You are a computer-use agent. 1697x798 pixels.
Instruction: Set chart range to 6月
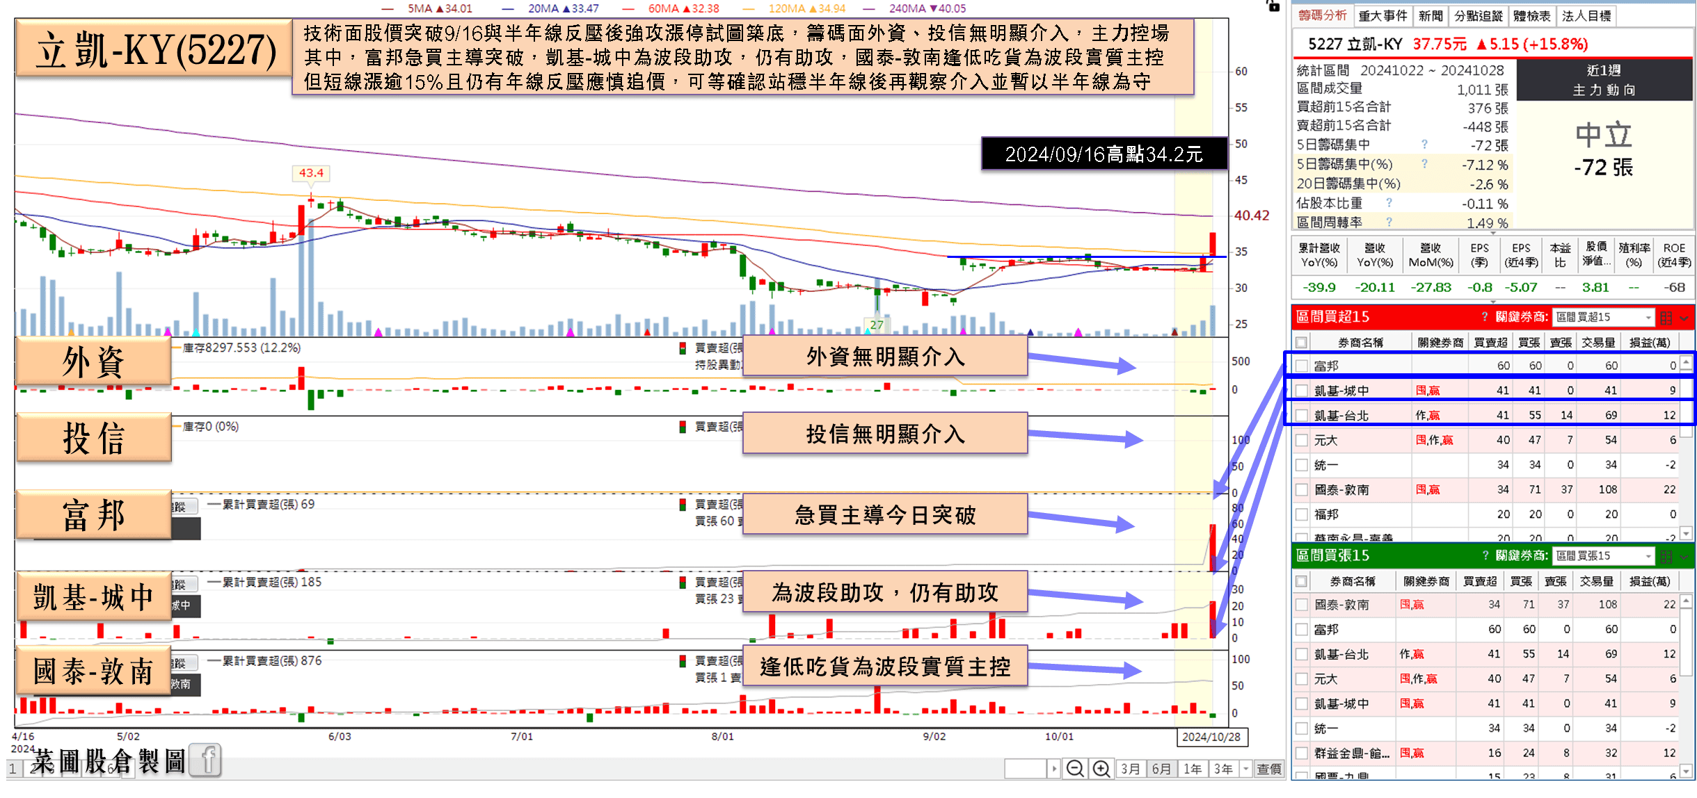tap(1161, 768)
